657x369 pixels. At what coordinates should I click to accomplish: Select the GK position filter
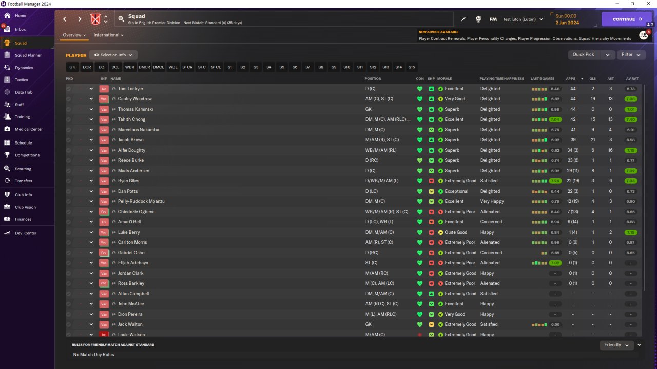pyautogui.click(x=72, y=67)
